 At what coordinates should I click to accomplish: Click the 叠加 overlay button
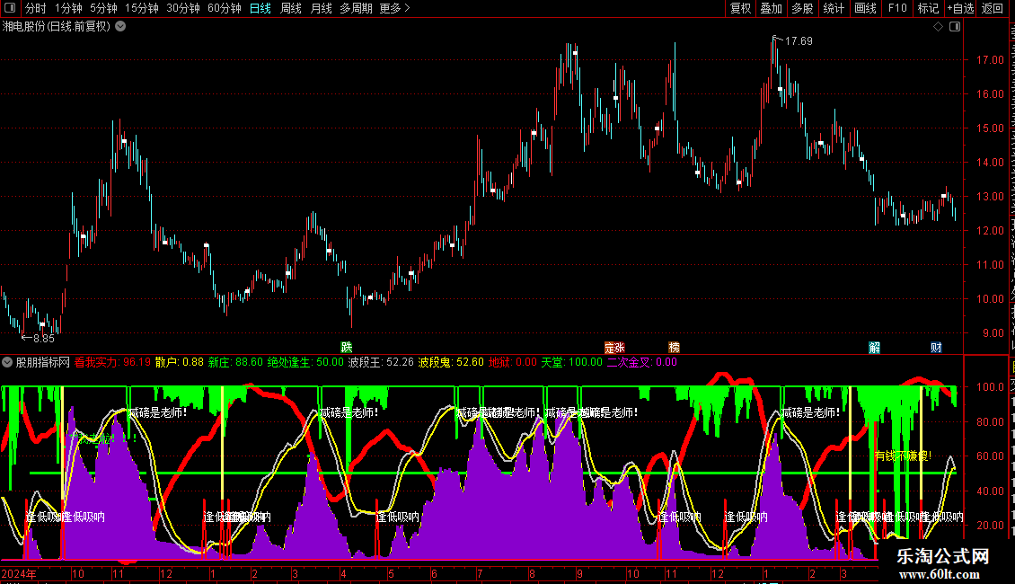771,8
